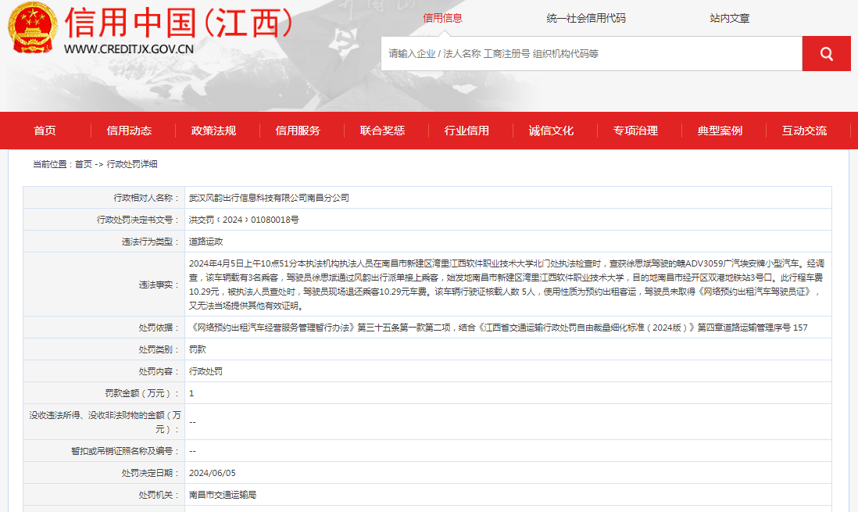Click the 行政相对人名称 row label
Screen dimensions: 858x512
146,198
